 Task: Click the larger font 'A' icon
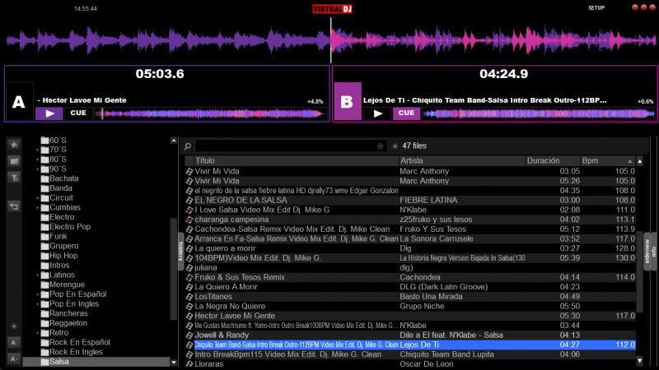[x=14, y=342]
